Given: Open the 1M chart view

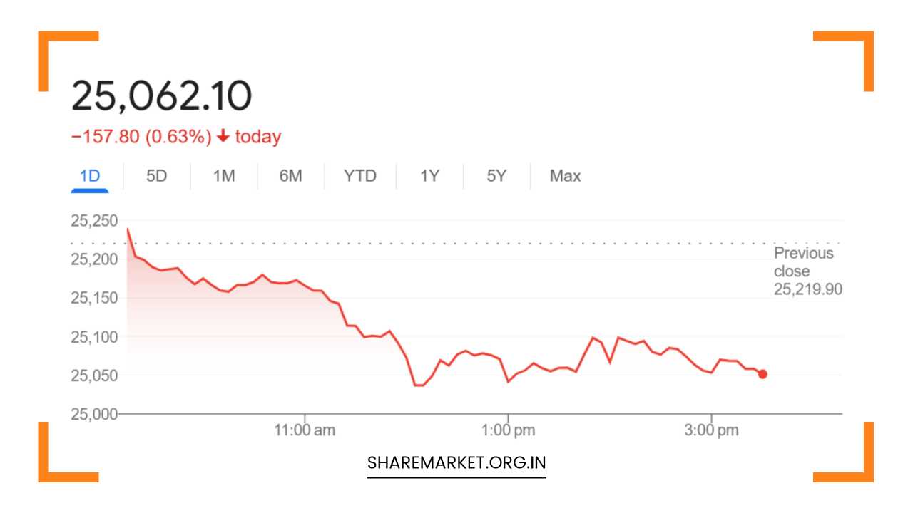Looking at the screenshot, I should pyautogui.click(x=223, y=176).
